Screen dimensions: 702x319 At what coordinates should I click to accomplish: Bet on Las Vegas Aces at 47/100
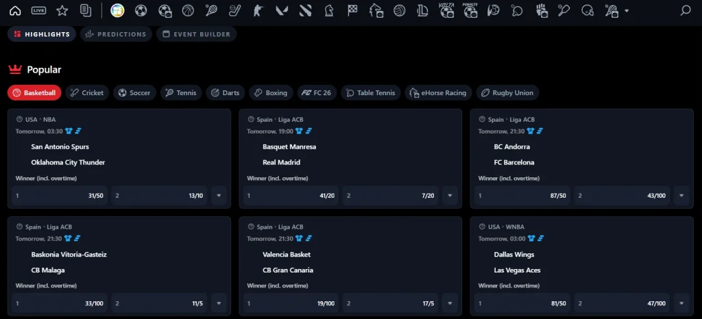tap(622, 303)
